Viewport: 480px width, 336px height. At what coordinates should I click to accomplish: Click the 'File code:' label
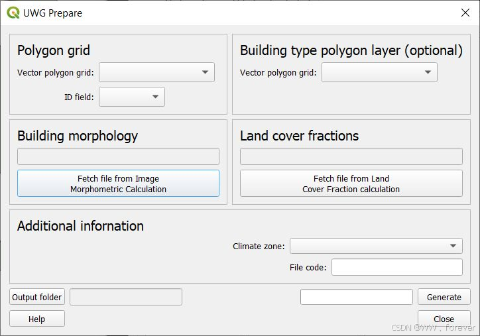point(308,268)
